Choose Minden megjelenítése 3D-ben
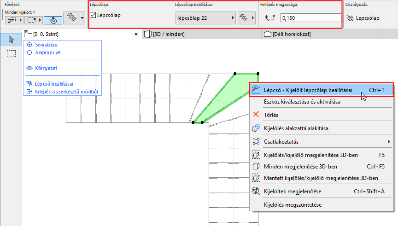 pyautogui.click(x=322, y=166)
